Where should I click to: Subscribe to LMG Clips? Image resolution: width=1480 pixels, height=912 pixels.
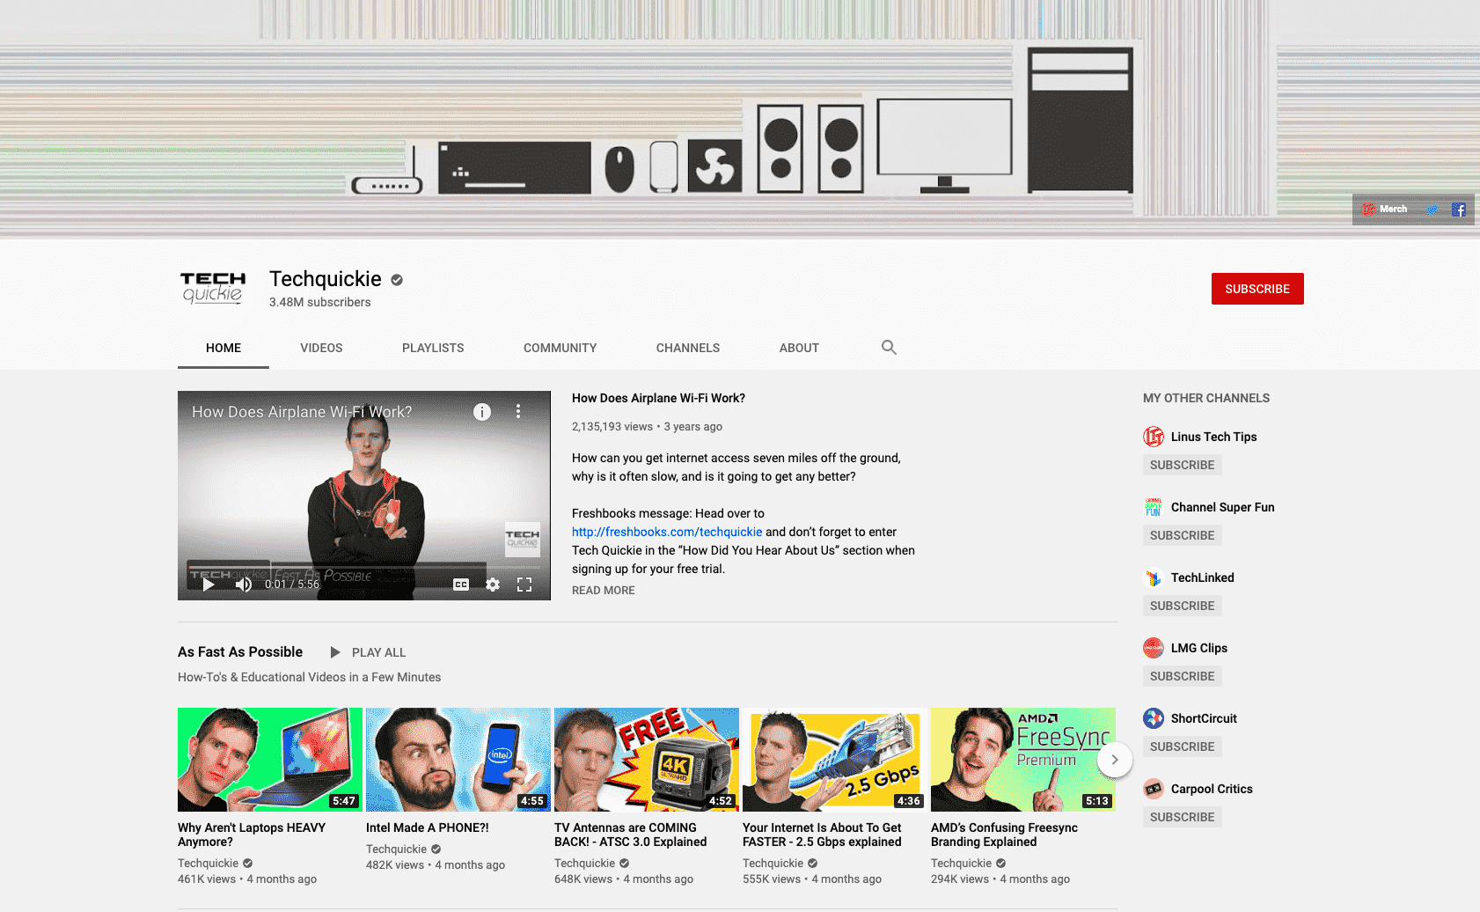[x=1182, y=676]
